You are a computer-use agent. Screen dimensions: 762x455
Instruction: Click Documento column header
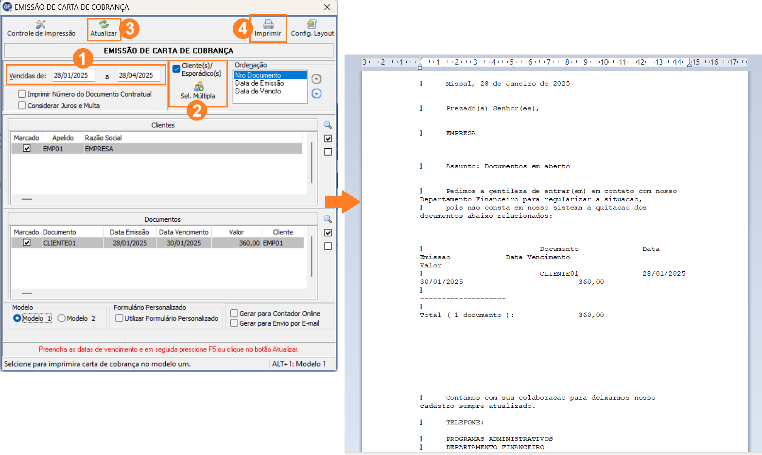click(72, 232)
